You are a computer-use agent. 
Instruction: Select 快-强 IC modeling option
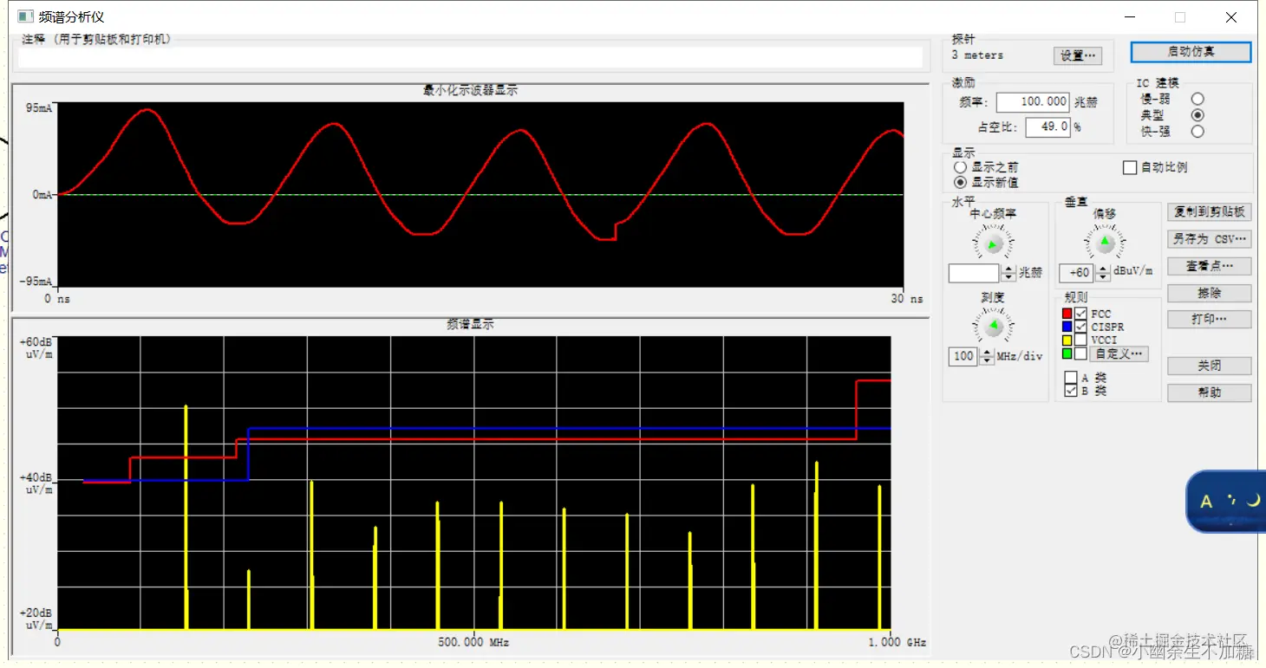click(x=1197, y=132)
